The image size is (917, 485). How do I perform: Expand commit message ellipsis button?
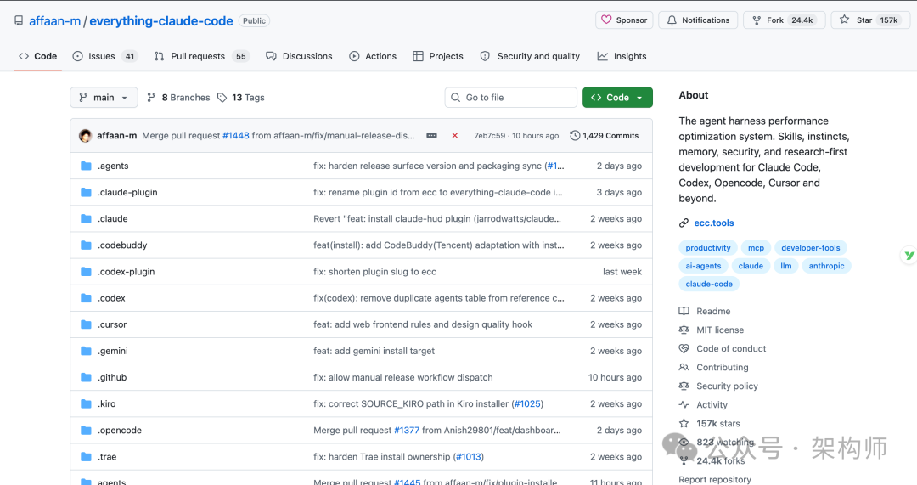[x=431, y=136]
